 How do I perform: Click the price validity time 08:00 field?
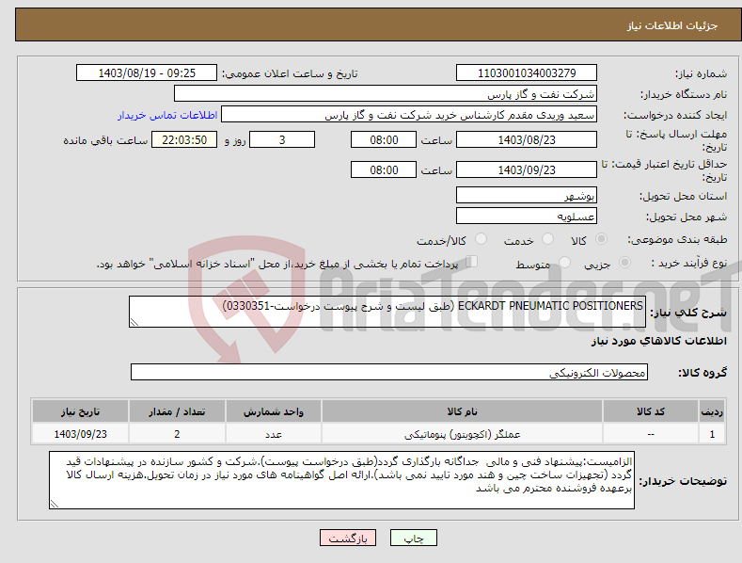[384, 169]
